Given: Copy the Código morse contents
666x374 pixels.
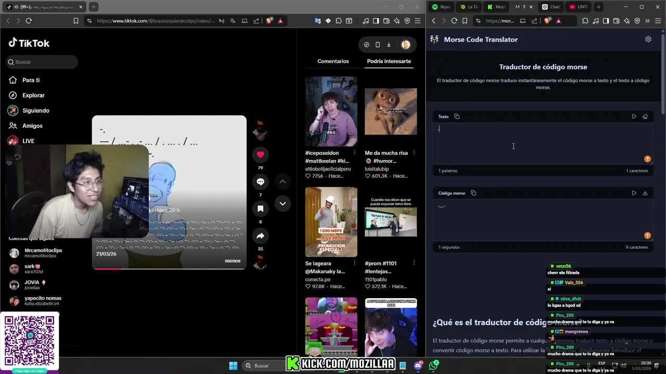Looking at the screenshot, I should coord(473,193).
